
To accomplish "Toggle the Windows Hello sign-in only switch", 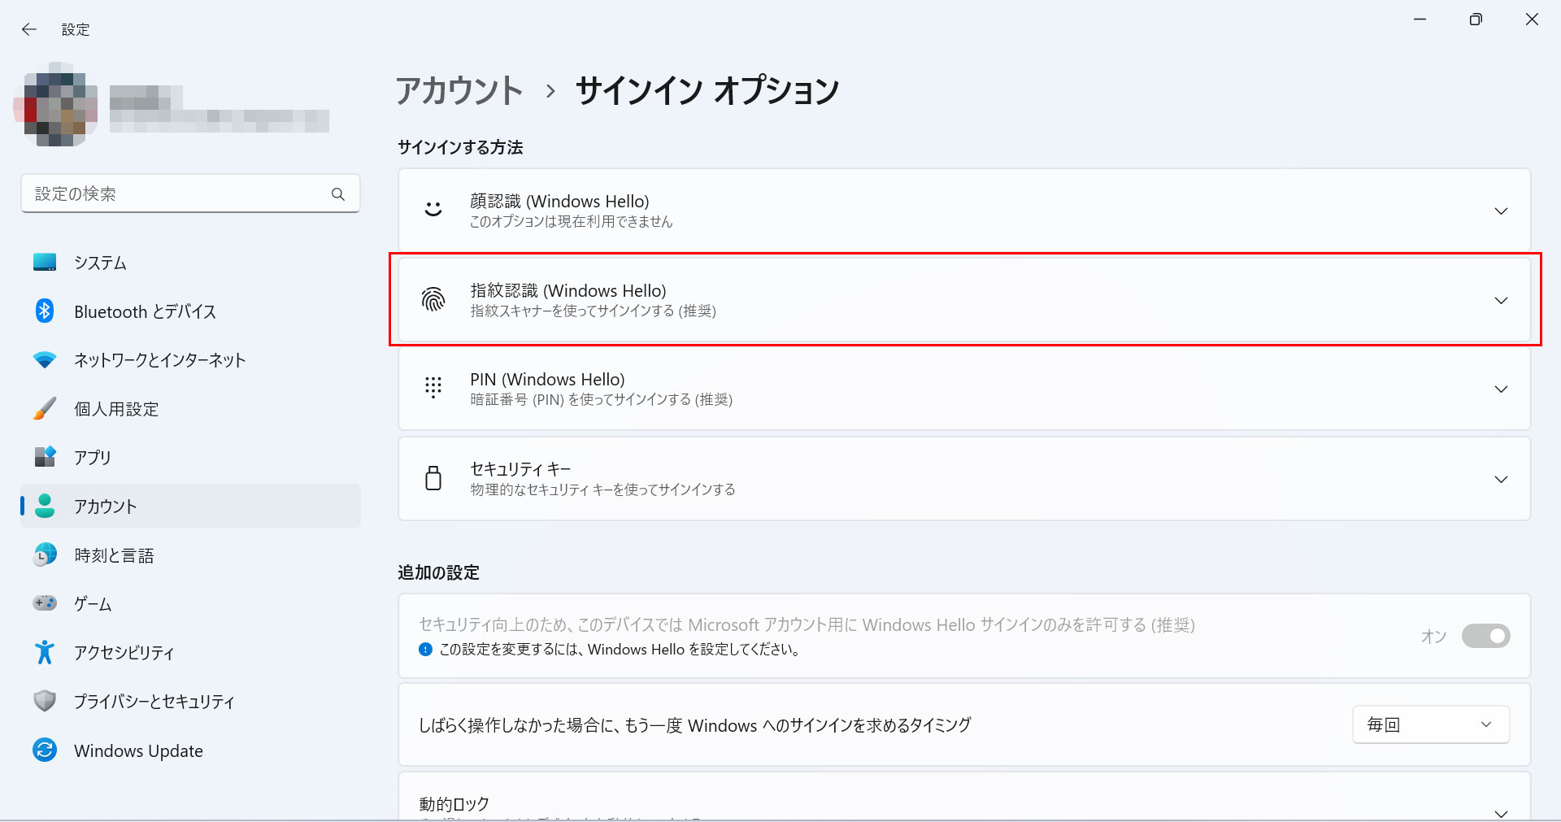I will 1485,636.
